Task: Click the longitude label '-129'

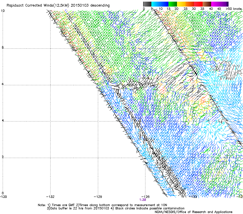Action: pos(98,197)
